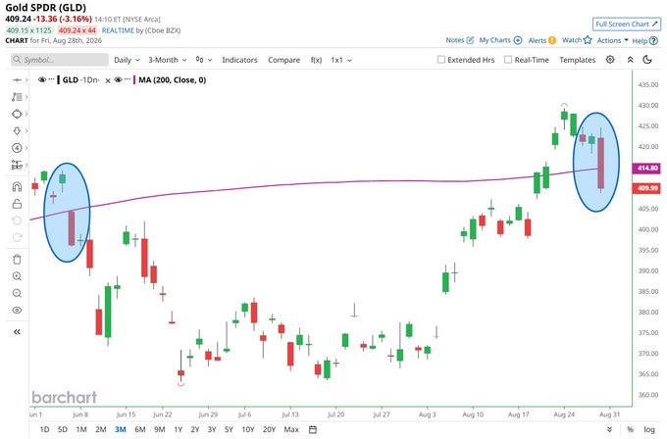The height and width of the screenshot is (439, 667).
Task: Toggle visibility of GLD series
Action: pos(41,79)
